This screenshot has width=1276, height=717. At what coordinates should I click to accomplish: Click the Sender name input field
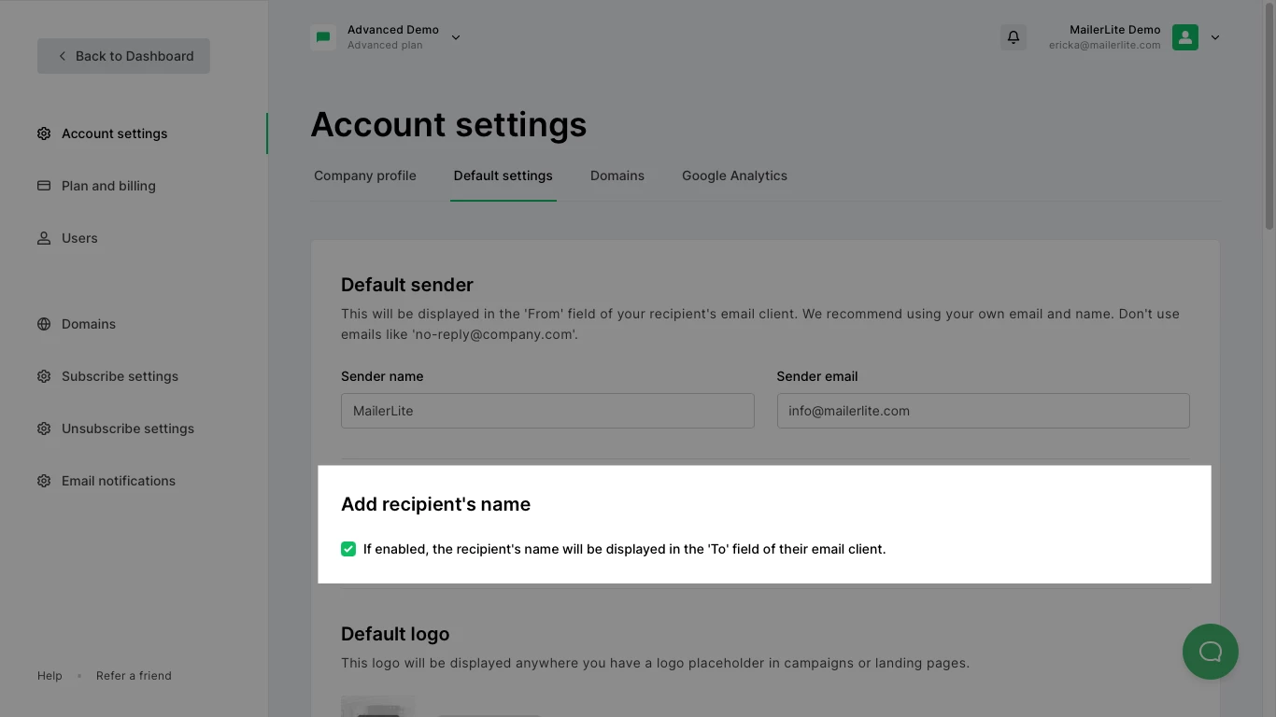point(547,411)
